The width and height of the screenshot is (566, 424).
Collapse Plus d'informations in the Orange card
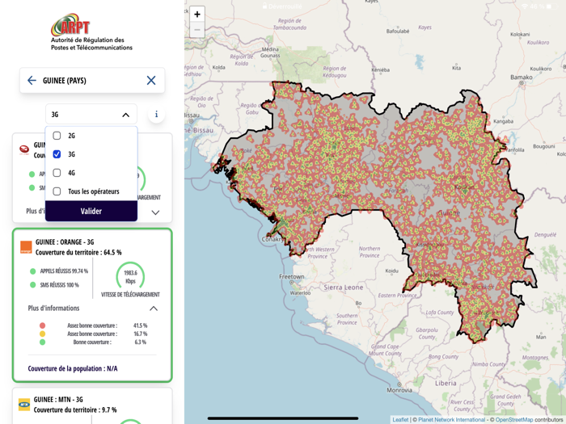[153, 309]
